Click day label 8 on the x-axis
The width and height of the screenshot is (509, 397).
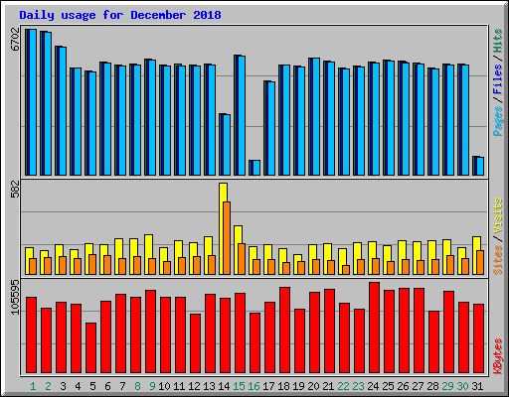pyautogui.click(x=137, y=386)
